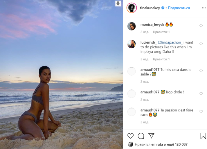The width and height of the screenshot is (207, 149).
Task: Like arnaud1077's "Trop drôle" comment
Action: 201,94
